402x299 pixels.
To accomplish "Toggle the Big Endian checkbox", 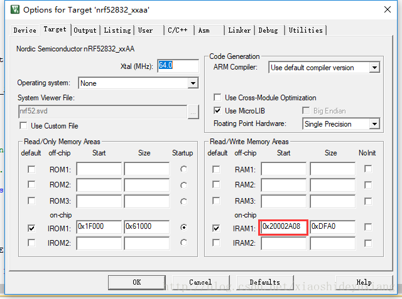I will (306, 110).
